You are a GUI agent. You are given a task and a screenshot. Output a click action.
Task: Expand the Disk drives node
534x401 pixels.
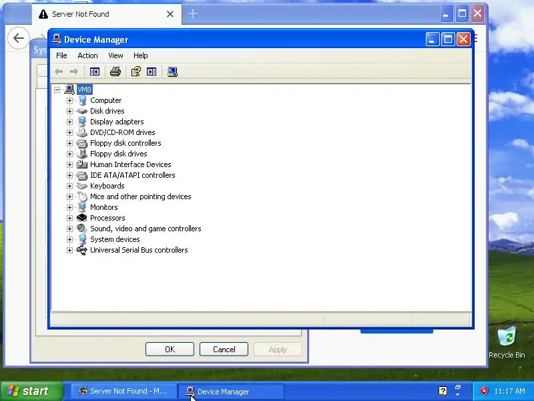point(69,111)
